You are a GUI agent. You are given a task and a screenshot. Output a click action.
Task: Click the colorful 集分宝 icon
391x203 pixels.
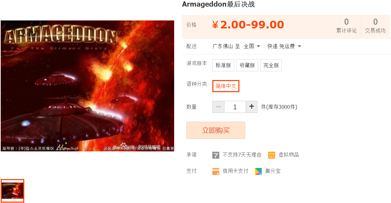coord(258,171)
